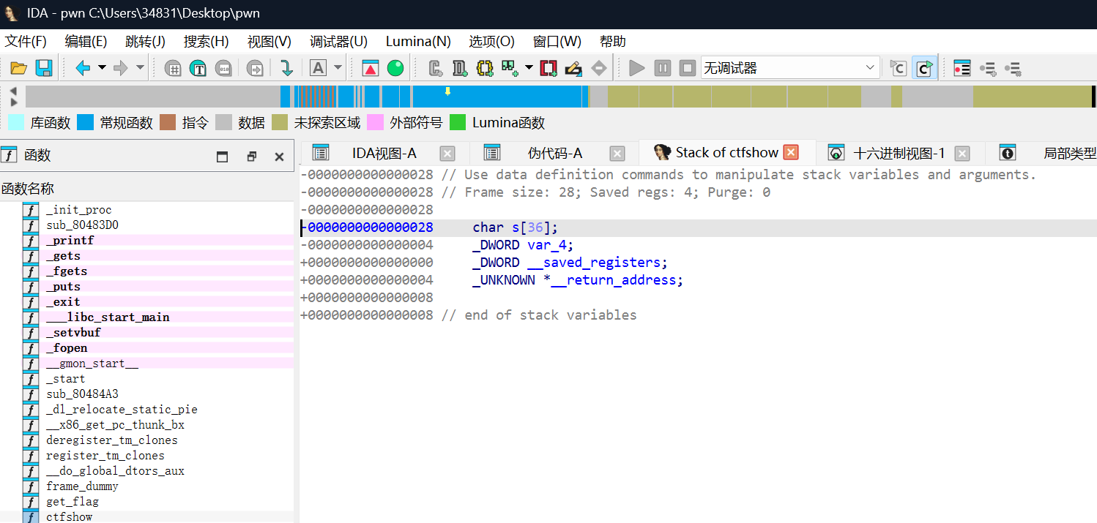Open the breakpoint list icon with red dot
1097x523 pixels.
(x=962, y=69)
